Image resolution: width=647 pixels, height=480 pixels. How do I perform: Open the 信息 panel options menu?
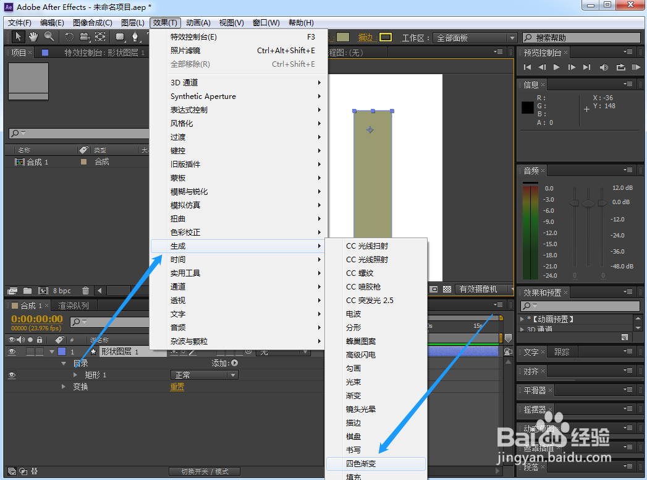(x=628, y=84)
